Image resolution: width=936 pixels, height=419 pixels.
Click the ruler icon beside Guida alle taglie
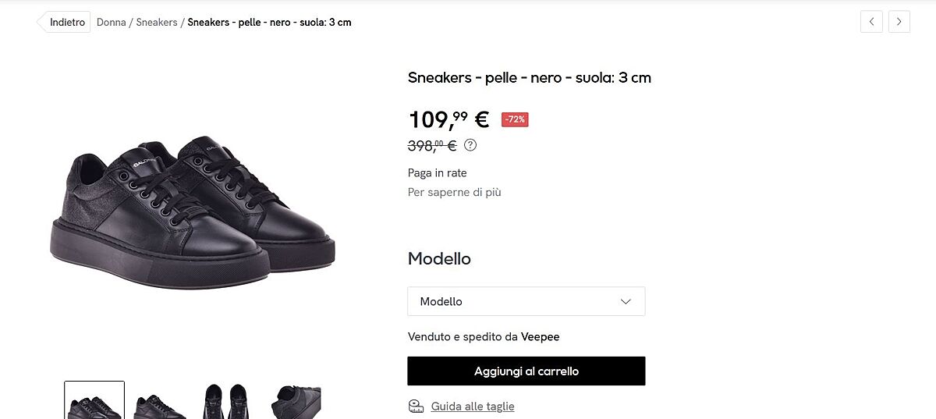(x=416, y=407)
